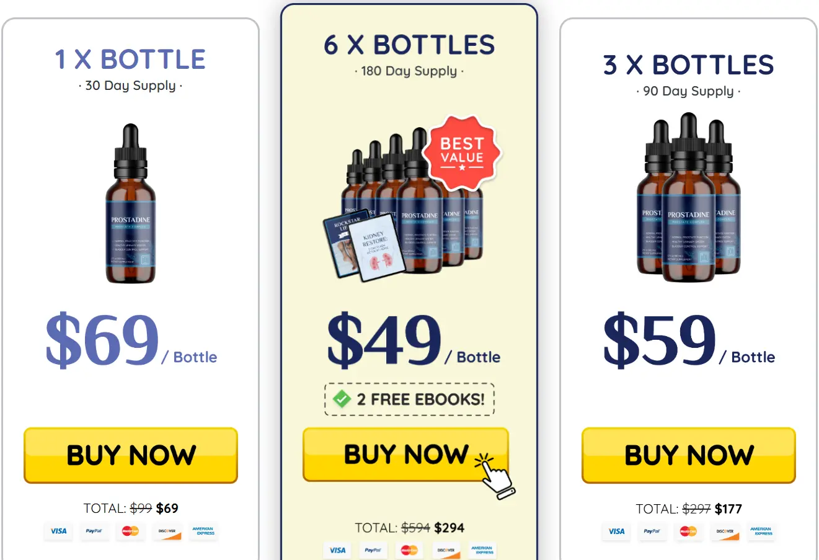This screenshot has width=819, height=560.
Task: Select the three bottles product image
Action: point(688,197)
